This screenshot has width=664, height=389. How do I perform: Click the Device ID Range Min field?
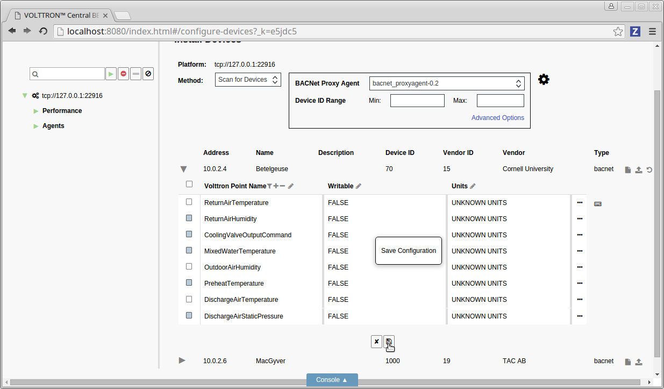(417, 101)
